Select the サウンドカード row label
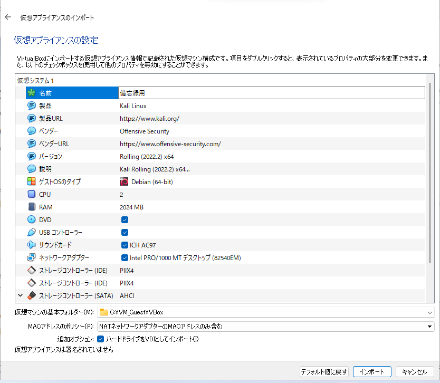440x383 pixels. coord(55,245)
